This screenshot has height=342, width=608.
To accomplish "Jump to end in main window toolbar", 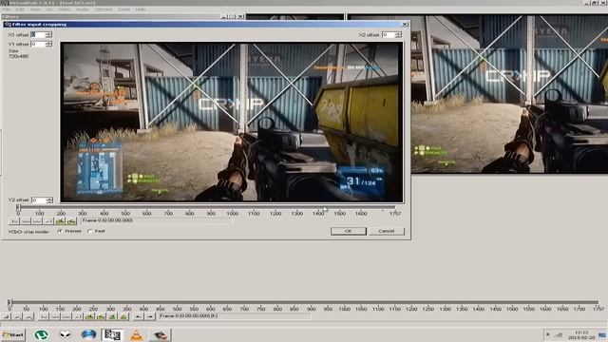I will tap(78, 316).
